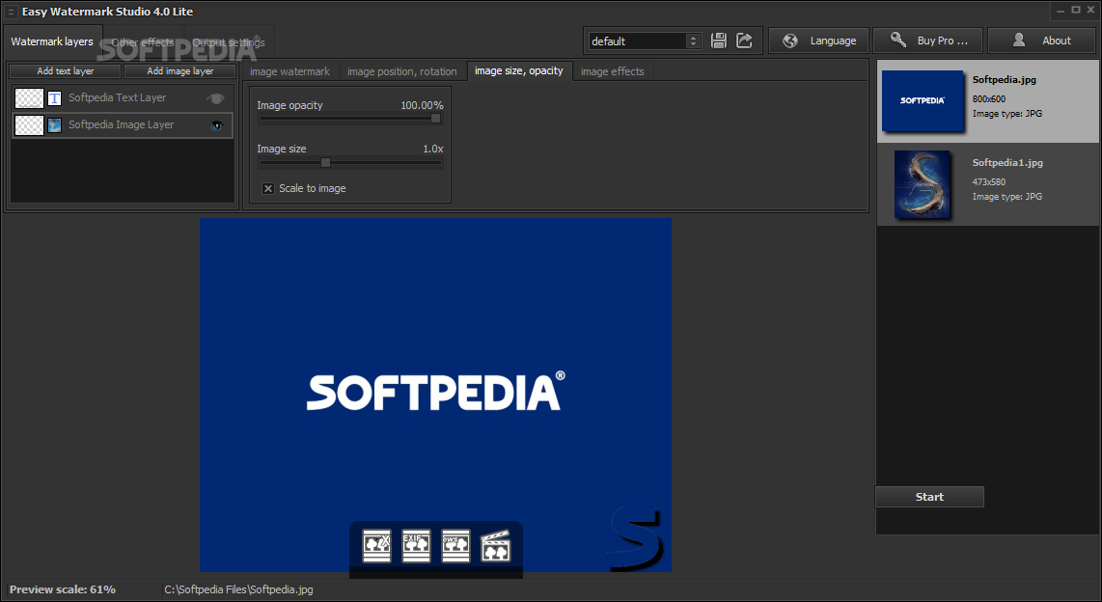Viewport: 1102px width, 602px height.
Task: Toggle visibility eye of Softpedia Text Layer
Action: 216,98
